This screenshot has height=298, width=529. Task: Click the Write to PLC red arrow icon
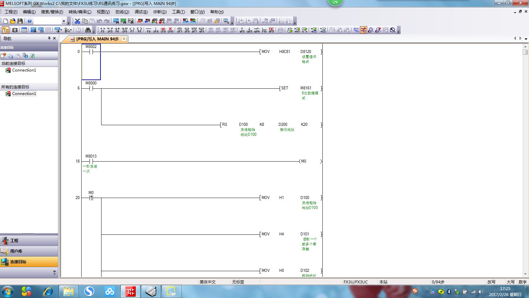140,21
